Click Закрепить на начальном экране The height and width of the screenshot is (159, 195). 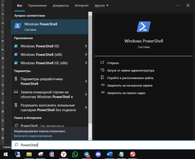pos(130,86)
